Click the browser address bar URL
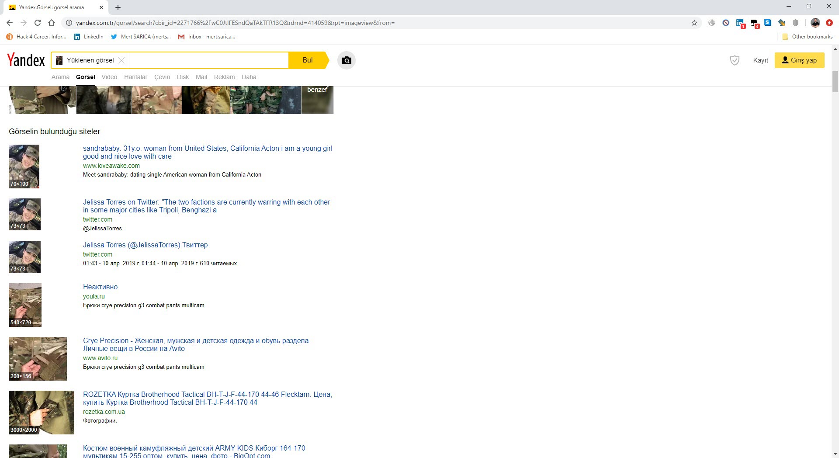Screen dimensions: 839x458 click(x=235, y=23)
